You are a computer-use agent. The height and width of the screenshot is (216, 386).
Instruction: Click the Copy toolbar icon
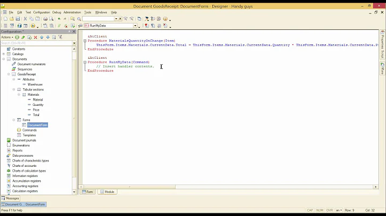pos(31,19)
